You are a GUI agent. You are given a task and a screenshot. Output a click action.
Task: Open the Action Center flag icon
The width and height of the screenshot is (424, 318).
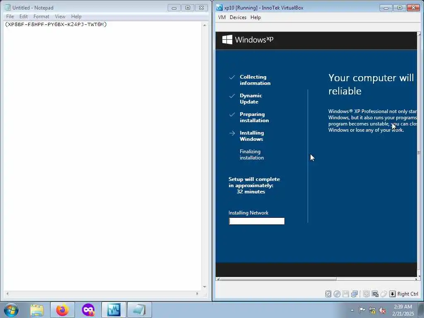[362, 310]
